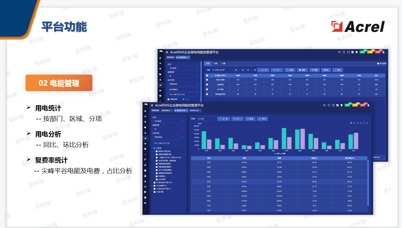Check the 新增分立柜总表 checkbox

pyautogui.click(x=157, y=151)
